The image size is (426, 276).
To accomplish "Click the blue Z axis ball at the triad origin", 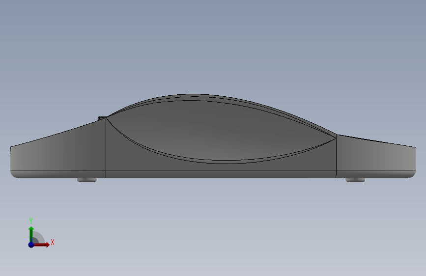I will [x=31, y=245].
